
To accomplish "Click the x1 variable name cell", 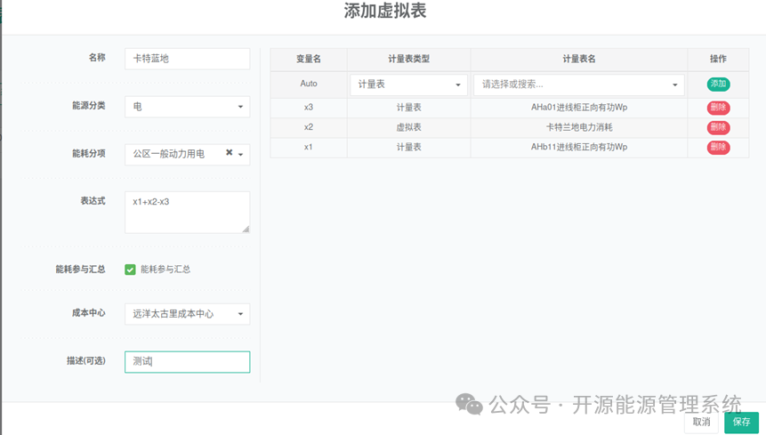I will click(308, 148).
